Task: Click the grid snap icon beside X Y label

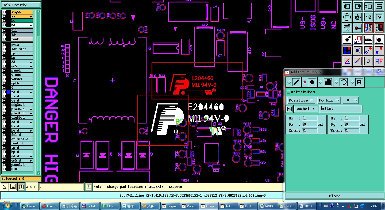Action: (x=21, y=187)
